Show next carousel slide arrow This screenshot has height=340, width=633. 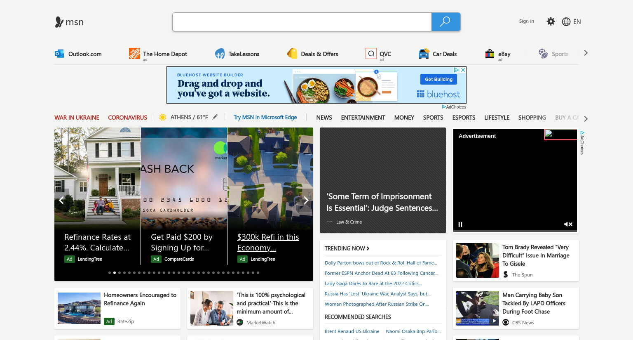(x=306, y=201)
